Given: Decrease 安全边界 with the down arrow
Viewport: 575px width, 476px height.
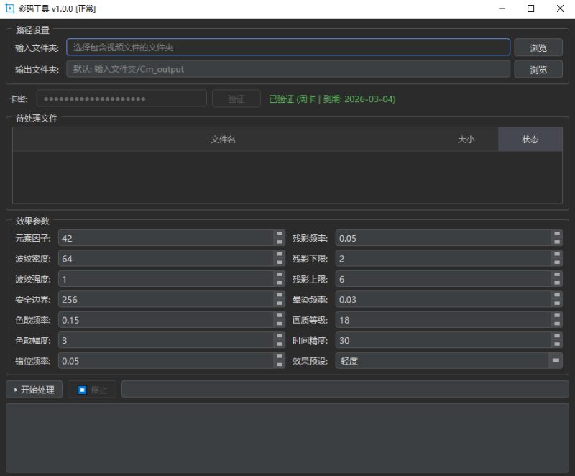Looking at the screenshot, I should click(x=280, y=303).
